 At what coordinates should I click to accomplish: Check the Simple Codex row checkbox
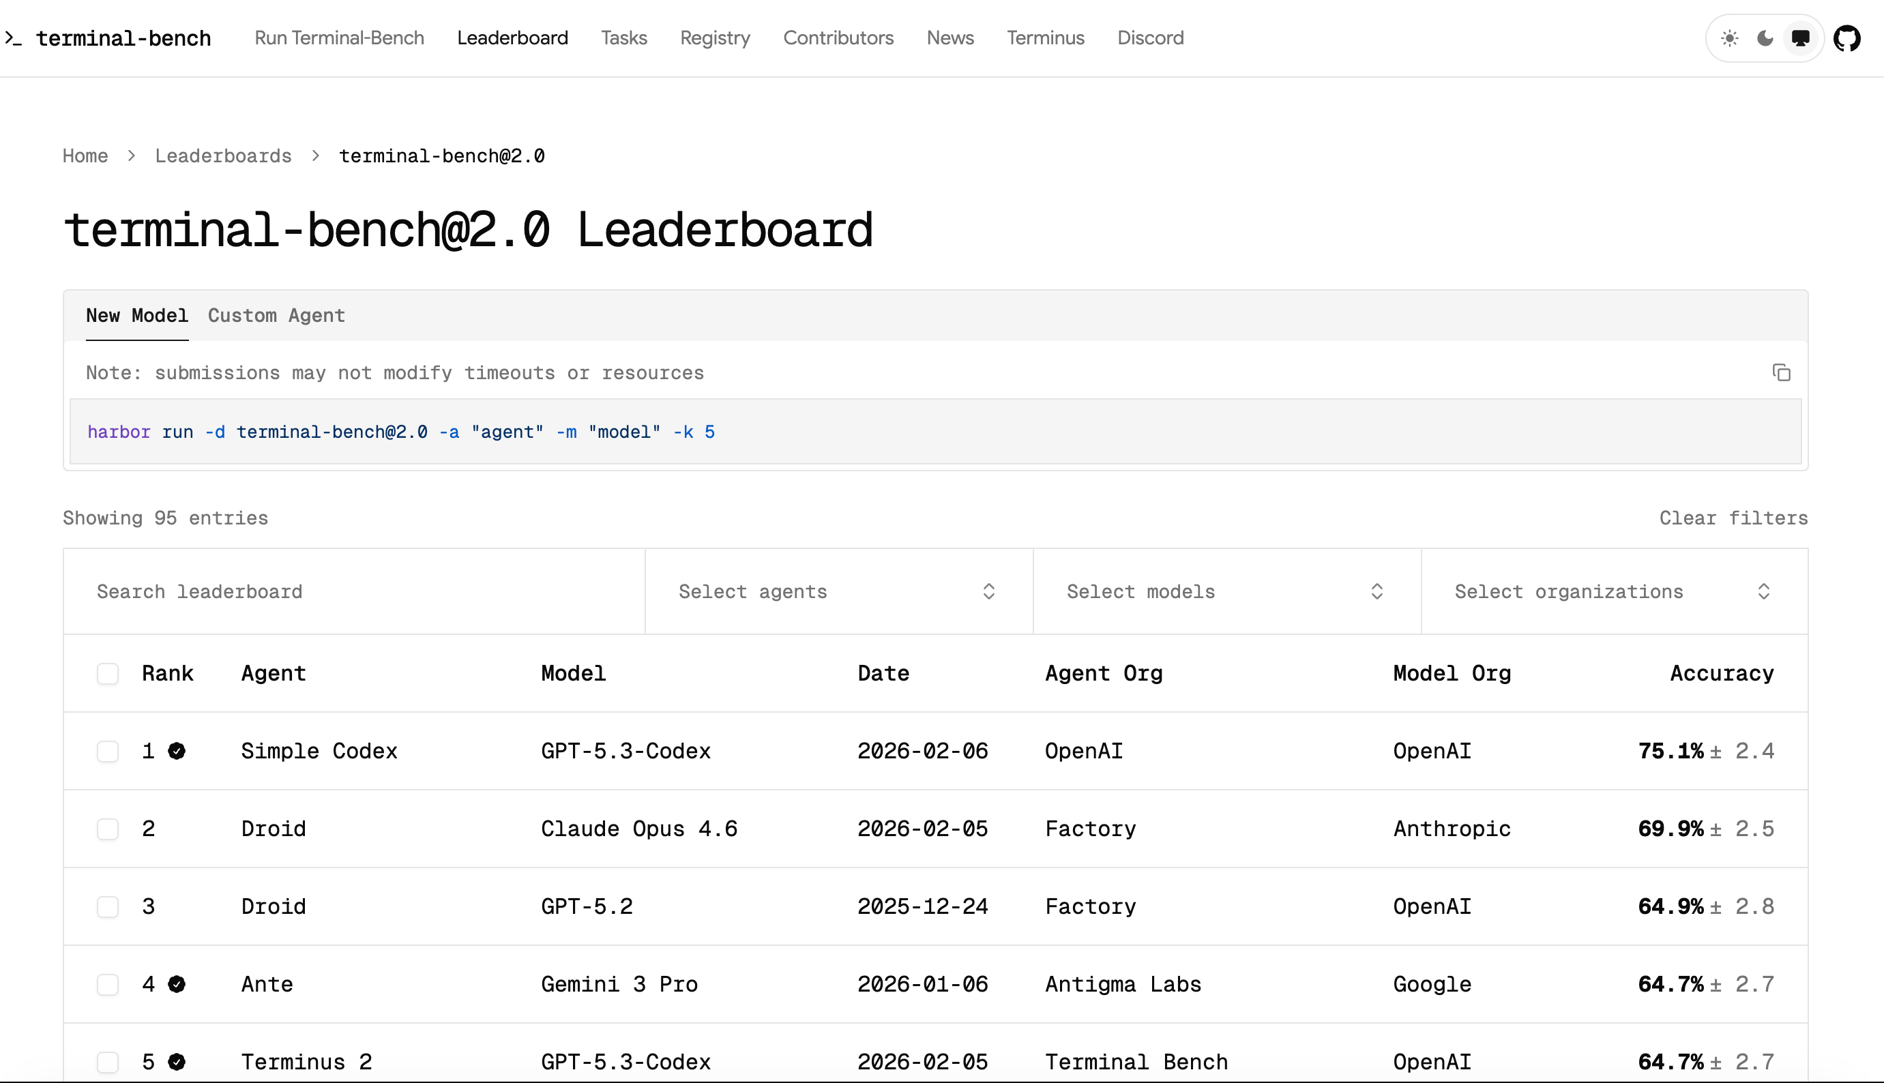pos(108,752)
